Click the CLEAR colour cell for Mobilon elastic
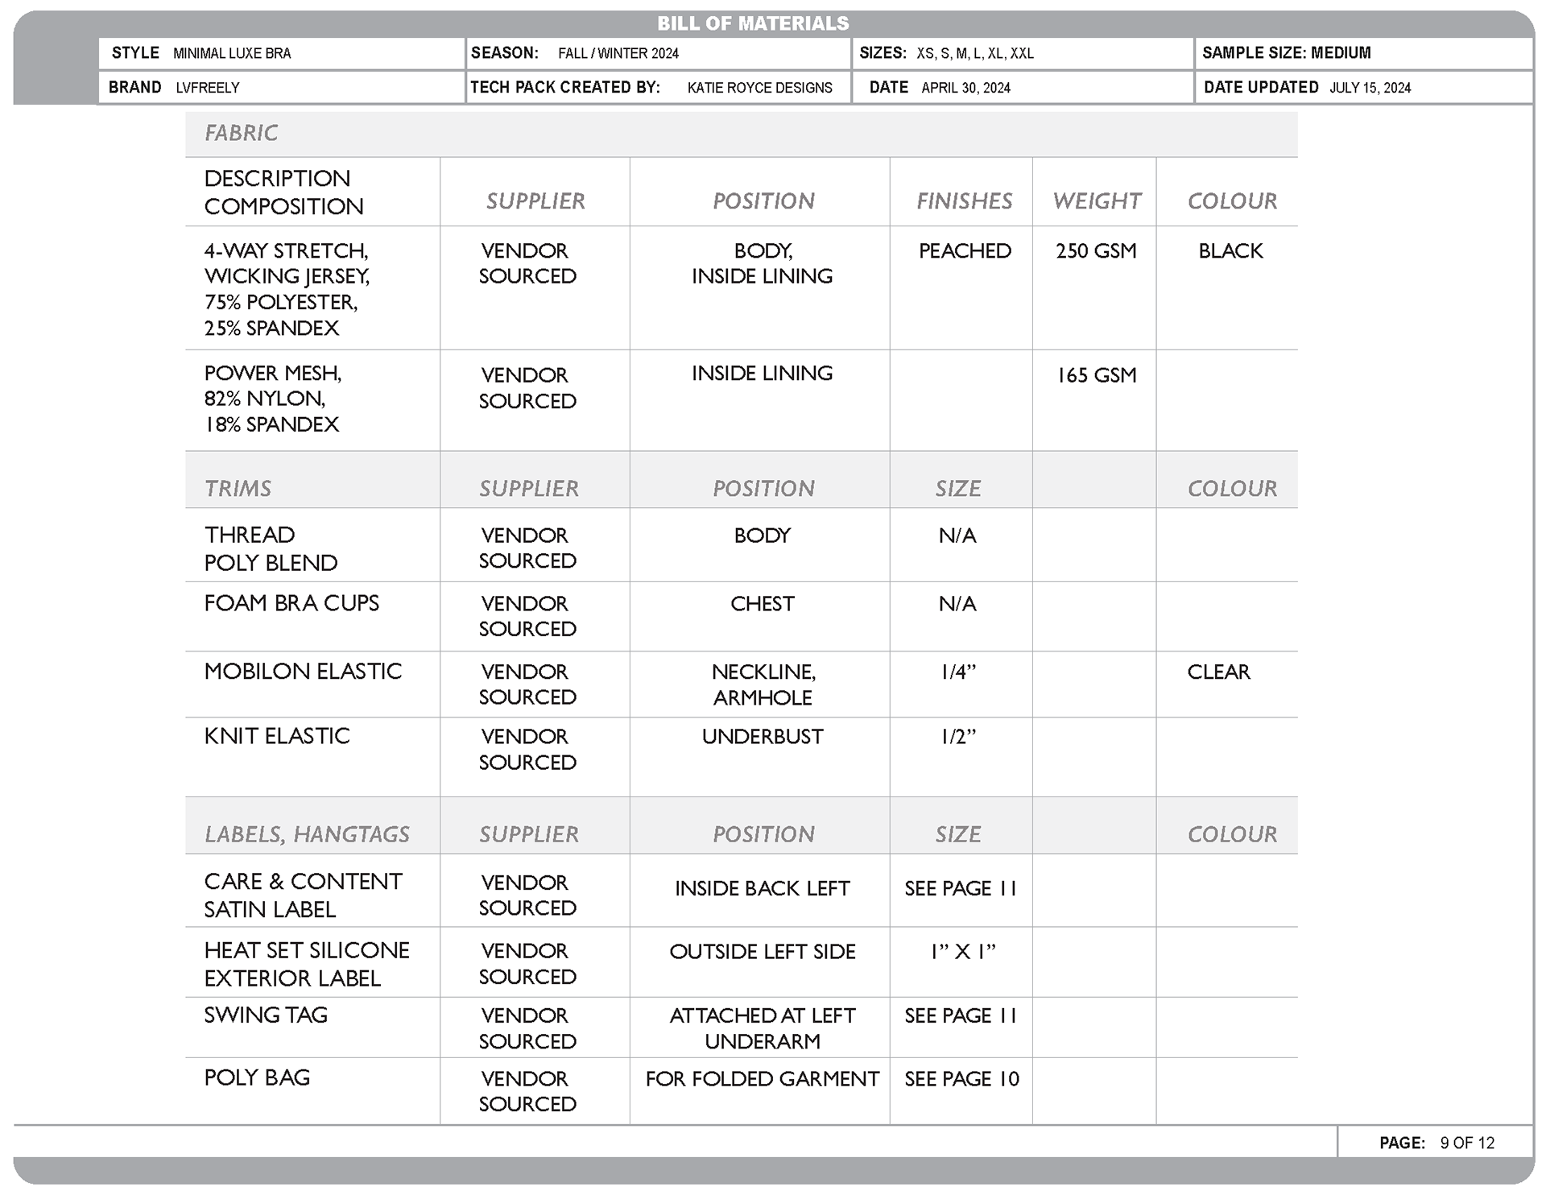 coord(1218,672)
